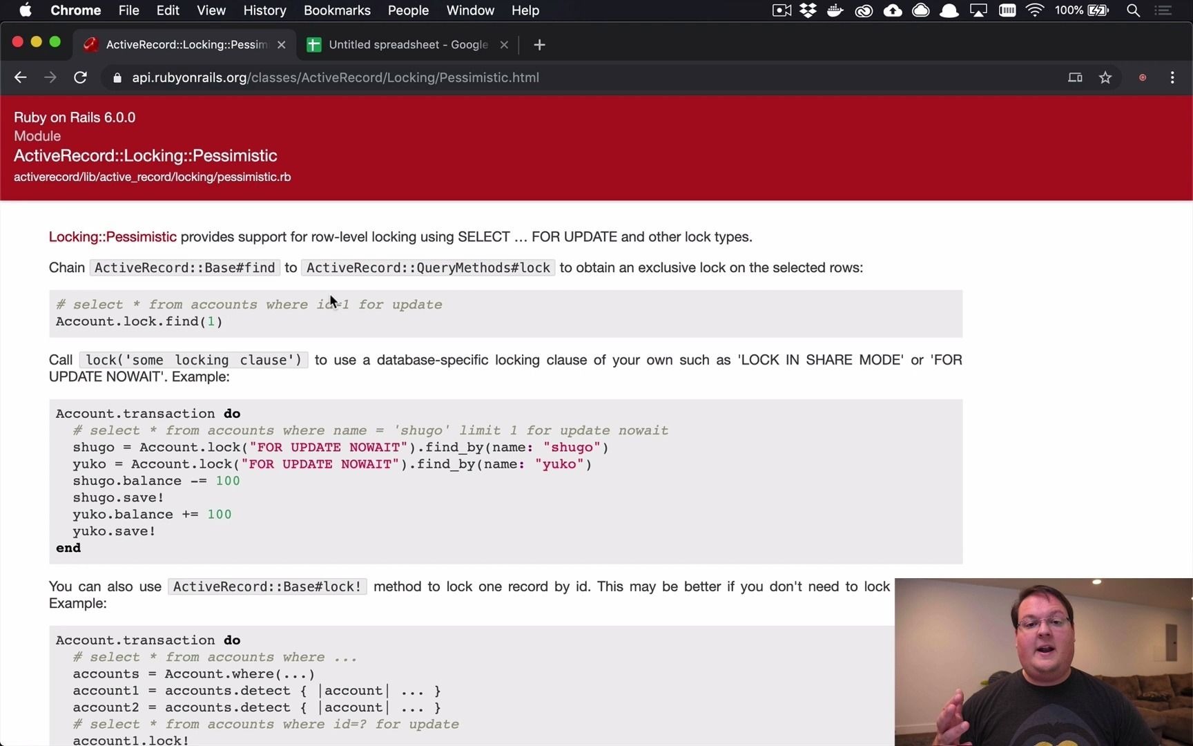Click ActiveRecord::Base#find code reference
The height and width of the screenshot is (746, 1193).
pyautogui.click(x=185, y=268)
